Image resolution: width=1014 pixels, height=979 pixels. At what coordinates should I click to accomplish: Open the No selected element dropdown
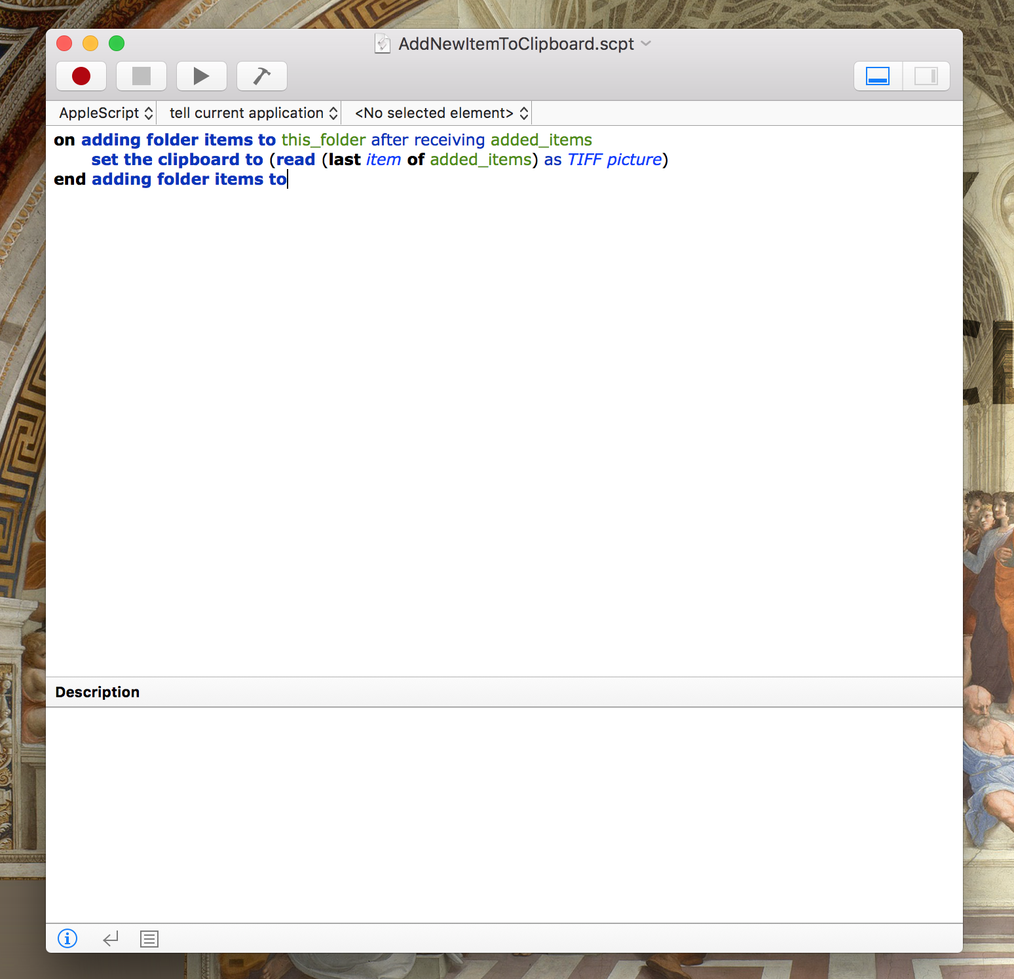pos(437,113)
